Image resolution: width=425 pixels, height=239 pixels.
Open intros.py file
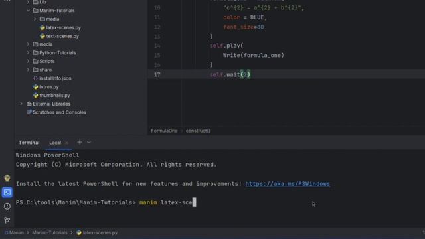coord(49,87)
